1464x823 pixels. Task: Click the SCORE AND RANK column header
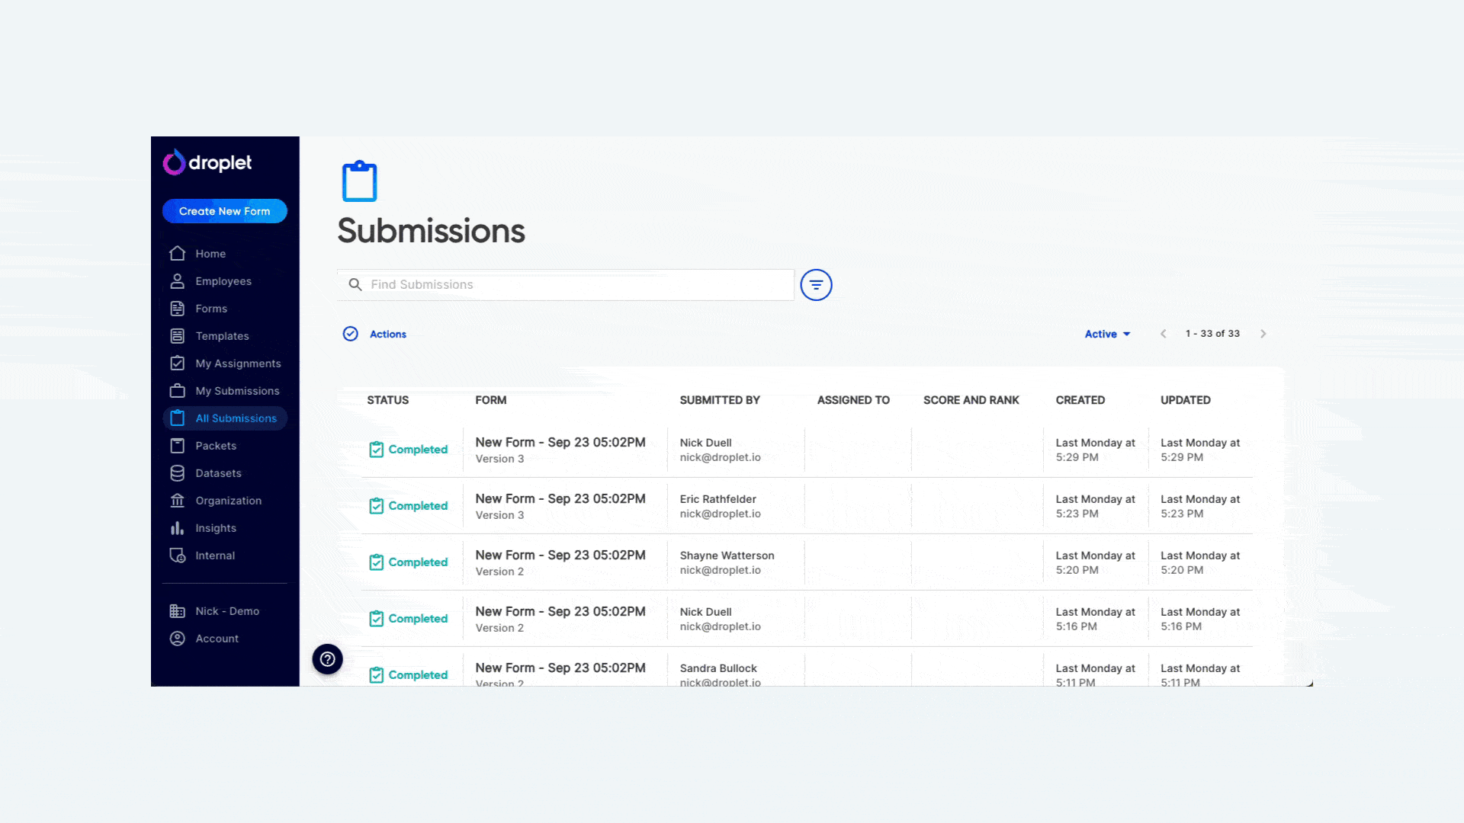[971, 400]
